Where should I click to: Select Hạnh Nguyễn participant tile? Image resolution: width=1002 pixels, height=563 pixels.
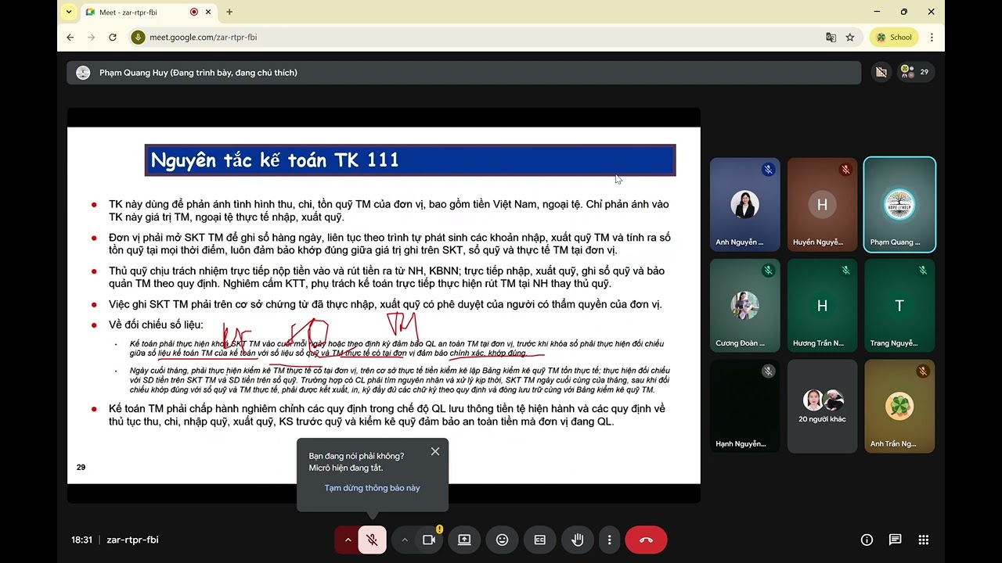(x=745, y=407)
